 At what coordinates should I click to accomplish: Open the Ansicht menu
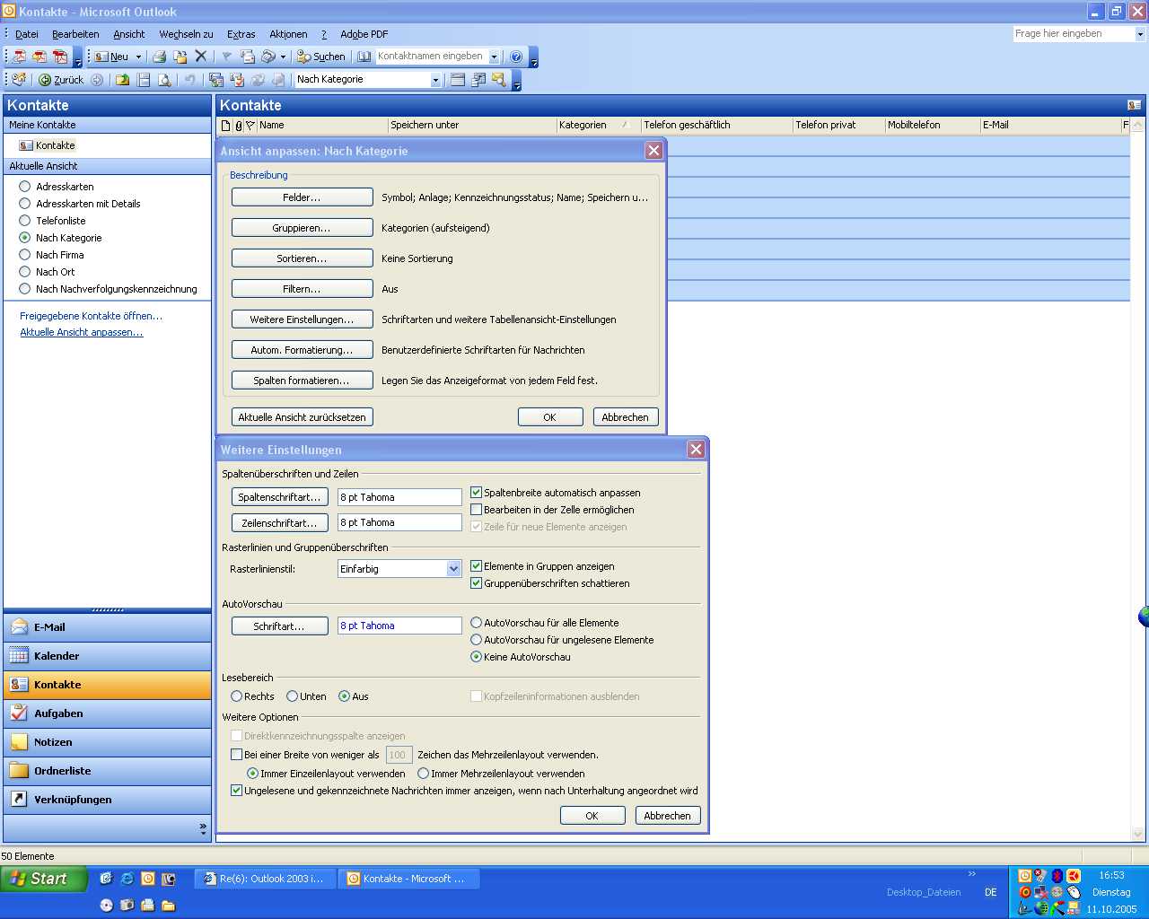(x=128, y=34)
